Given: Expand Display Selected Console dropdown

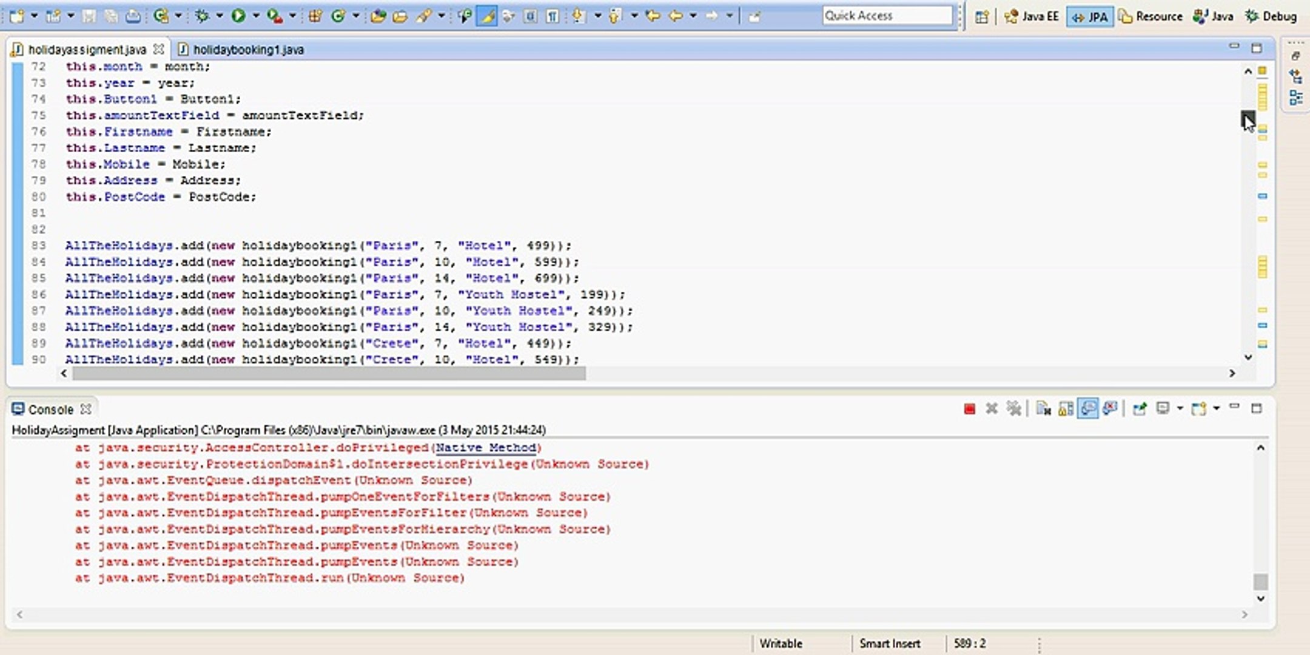Looking at the screenshot, I should (x=1180, y=409).
